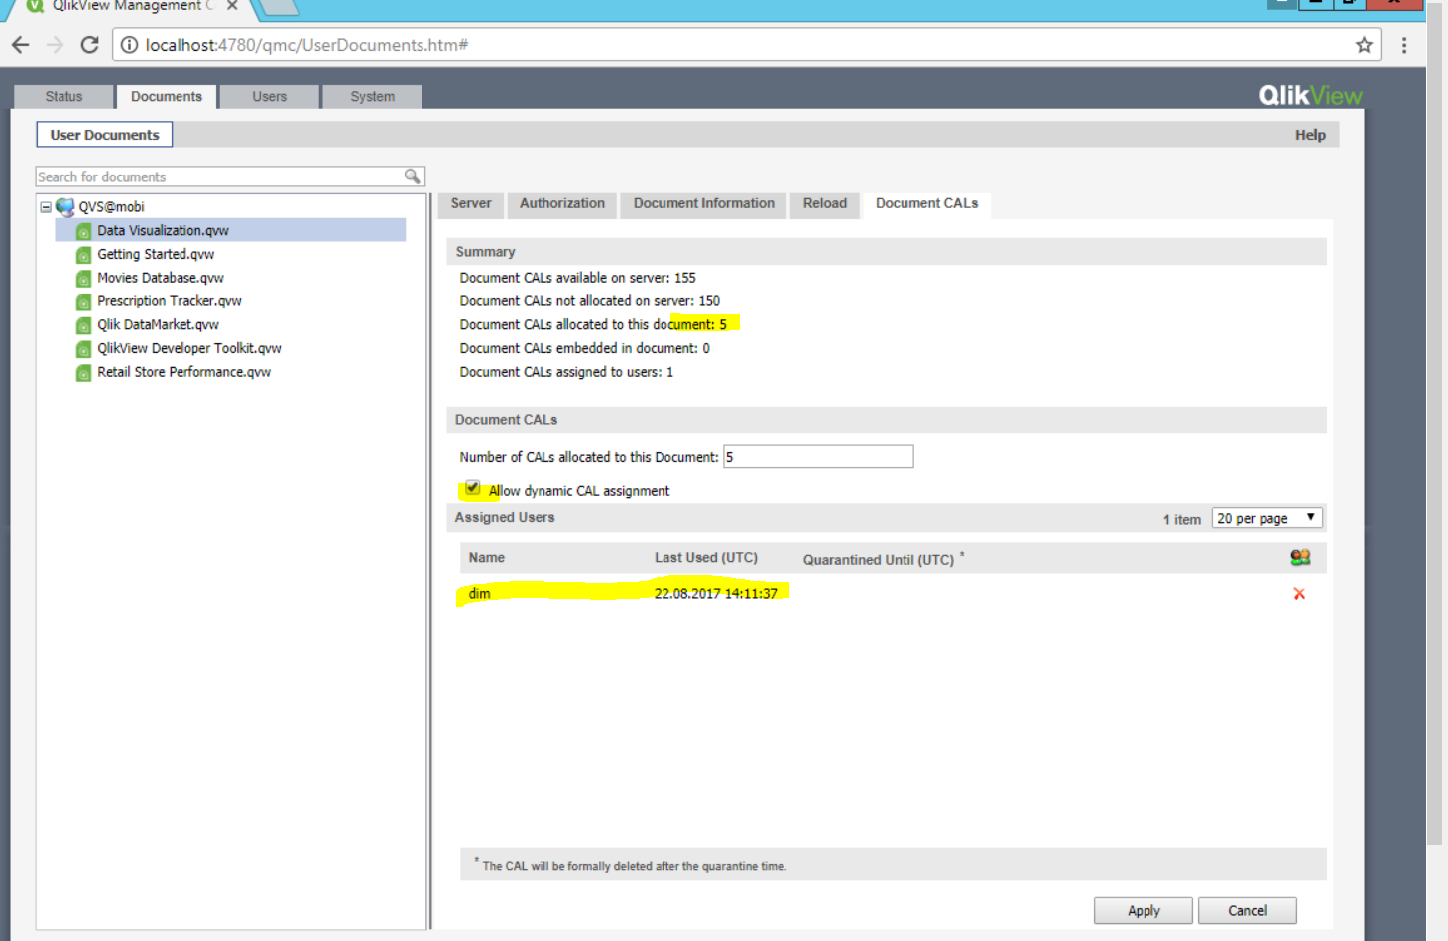Image resolution: width=1448 pixels, height=941 pixels.
Task: Bookmark this page with the star icon
Action: point(1364,45)
